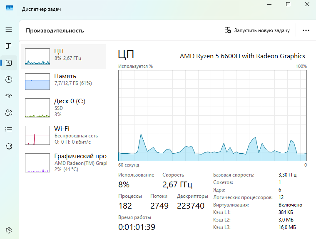Open Task Manager settings gear
Screen dimensions: 316x239
pos(9,230)
